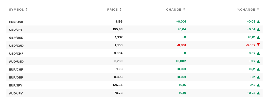
Task: Click the PRICE column header label
Action: [x=112, y=10]
